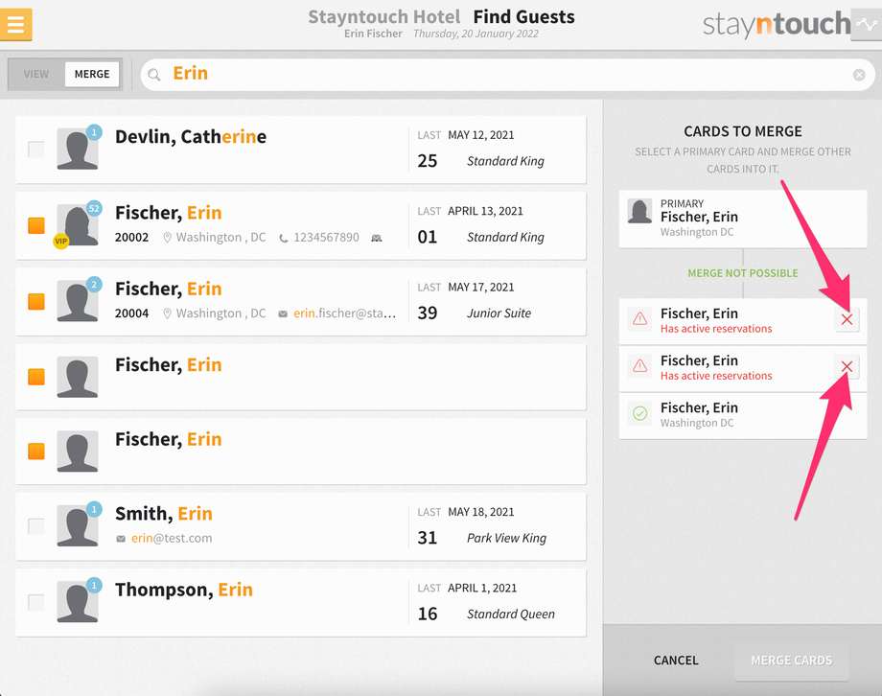Open the PRIMARY Fischer, Erin card
Viewport: 882px width, 696px height.
click(743, 219)
